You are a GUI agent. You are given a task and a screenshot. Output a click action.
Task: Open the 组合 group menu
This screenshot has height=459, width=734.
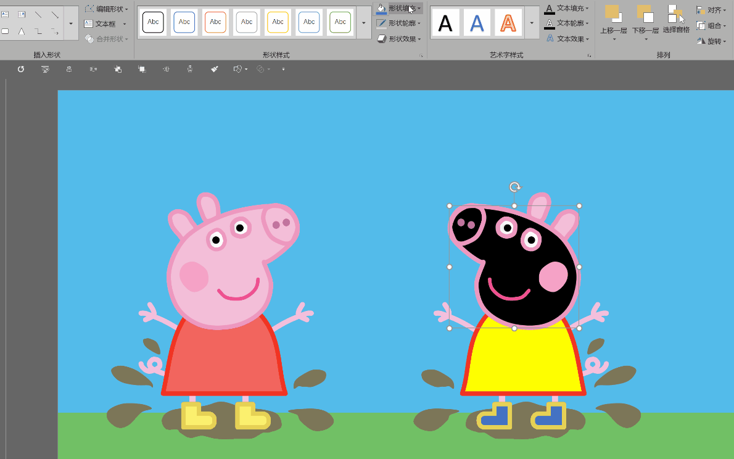point(711,25)
